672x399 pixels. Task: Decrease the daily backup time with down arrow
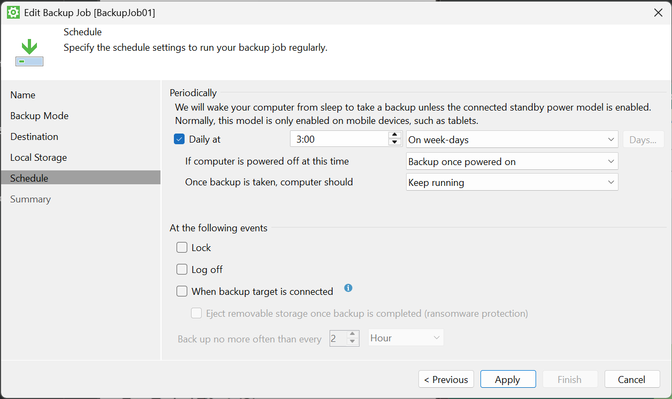(395, 143)
